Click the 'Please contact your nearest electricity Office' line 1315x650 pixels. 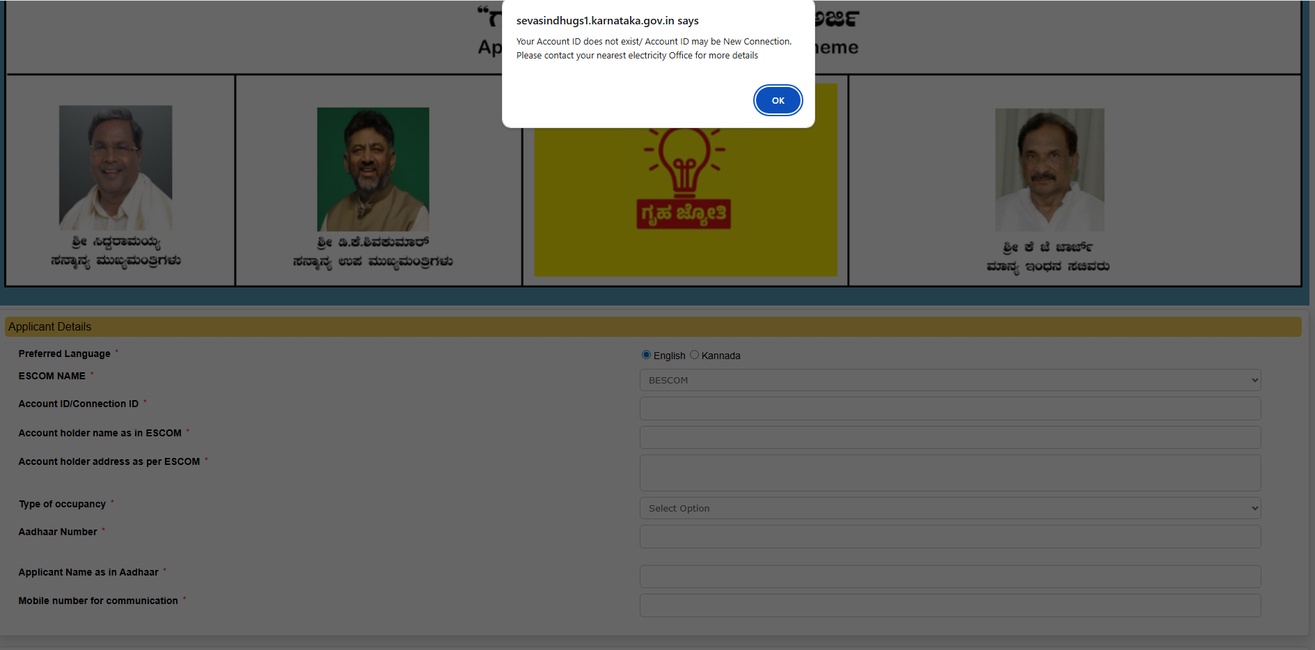click(637, 56)
